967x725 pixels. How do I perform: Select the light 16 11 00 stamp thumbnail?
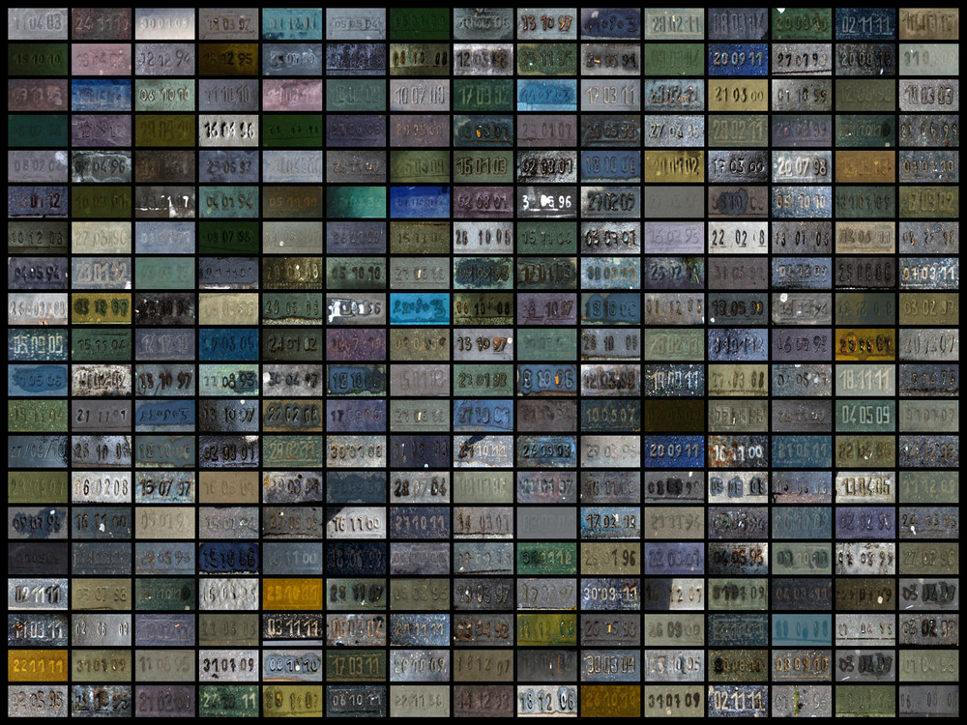pyautogui.click(x=355, y=524)
